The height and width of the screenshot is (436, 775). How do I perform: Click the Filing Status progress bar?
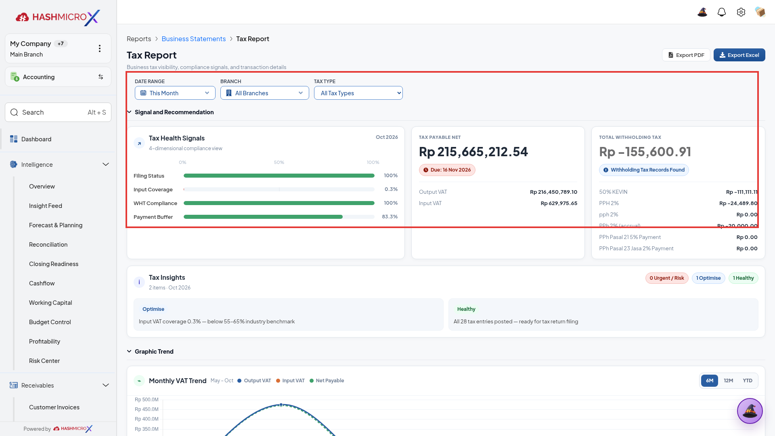[x=279, y=176]
